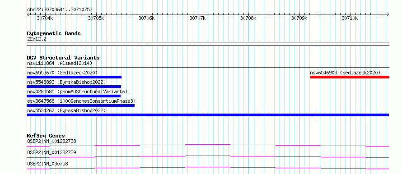Open nsv6546903 (Sedlazeck2020) label

(x=345, y=73)
